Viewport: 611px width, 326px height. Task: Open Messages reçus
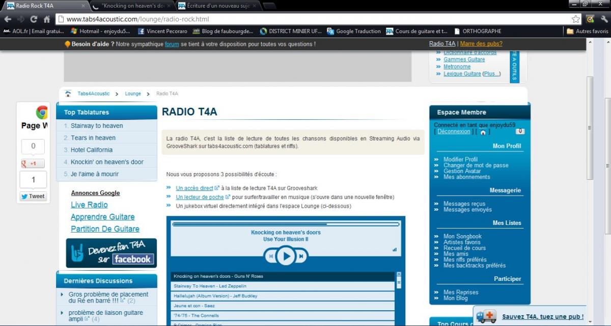pos(464,204)
